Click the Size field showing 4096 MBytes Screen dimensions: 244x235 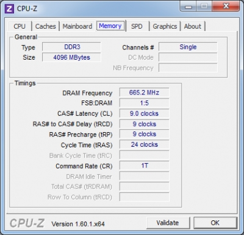[71, 57]
